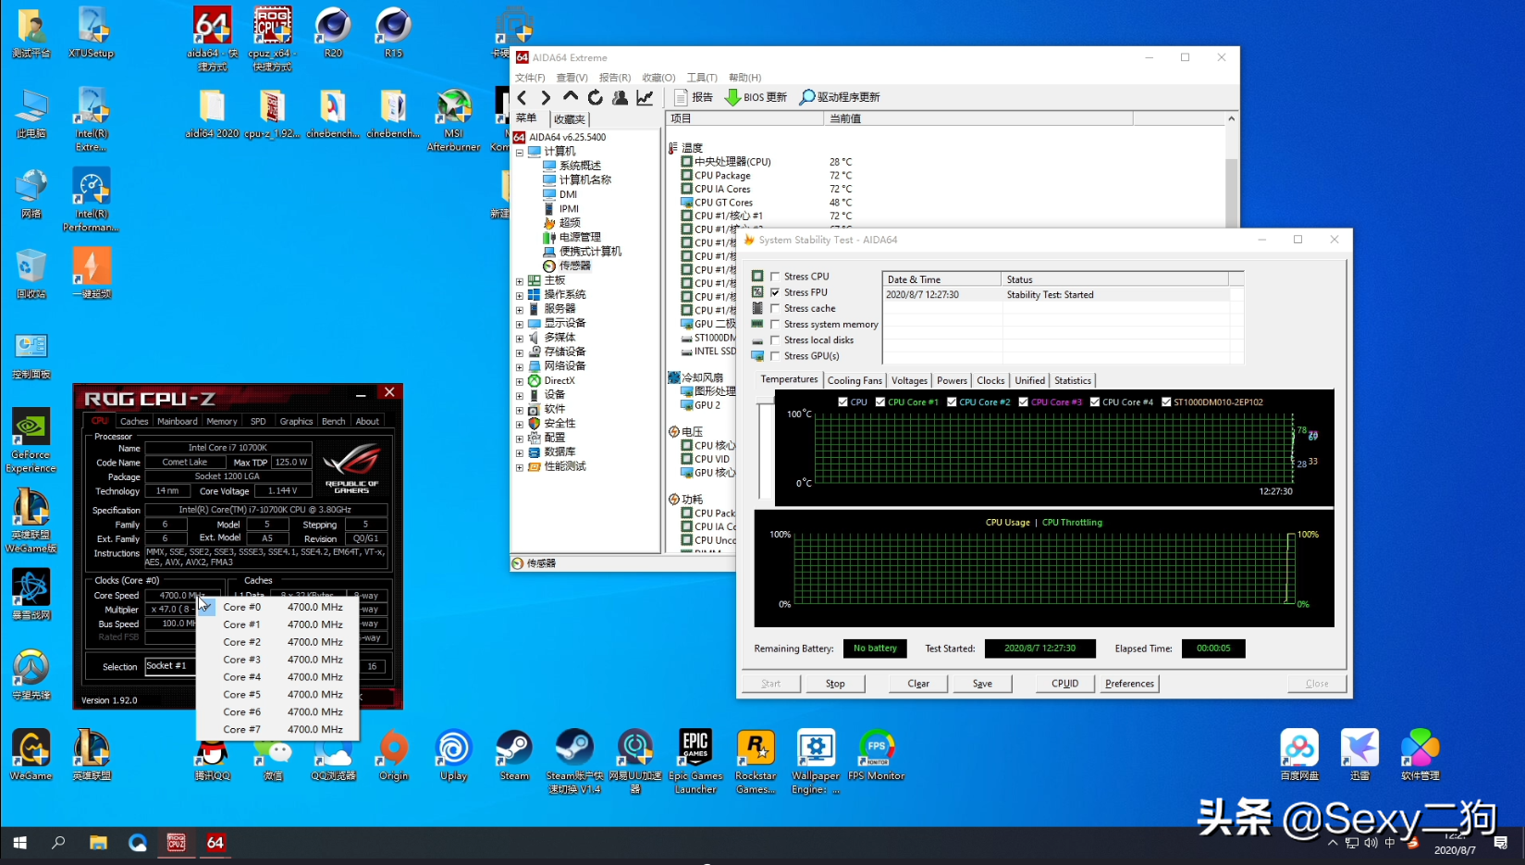Open 工具(T) menu in AIDA64
Viewport: 1525px width, 865px height.
[x=702, y=78]
